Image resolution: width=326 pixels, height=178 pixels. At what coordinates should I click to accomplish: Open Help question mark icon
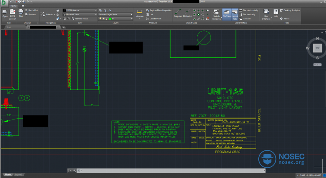(276, 12)
